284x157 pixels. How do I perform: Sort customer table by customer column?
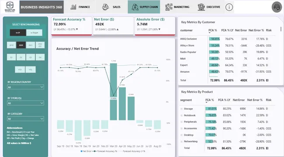click(x=186, y=30)
